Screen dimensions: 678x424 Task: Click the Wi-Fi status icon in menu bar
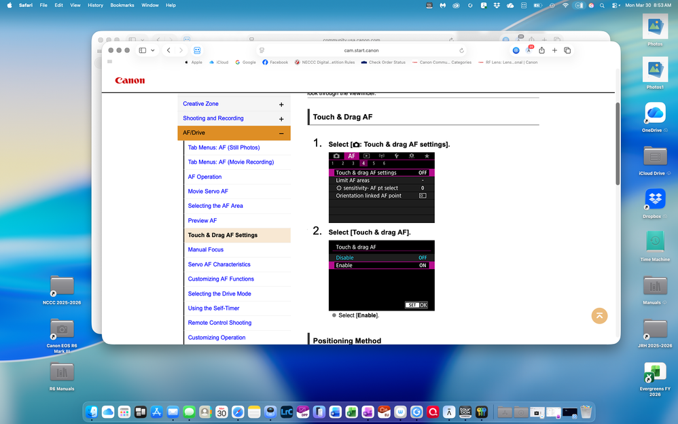(x=565, y=5)
